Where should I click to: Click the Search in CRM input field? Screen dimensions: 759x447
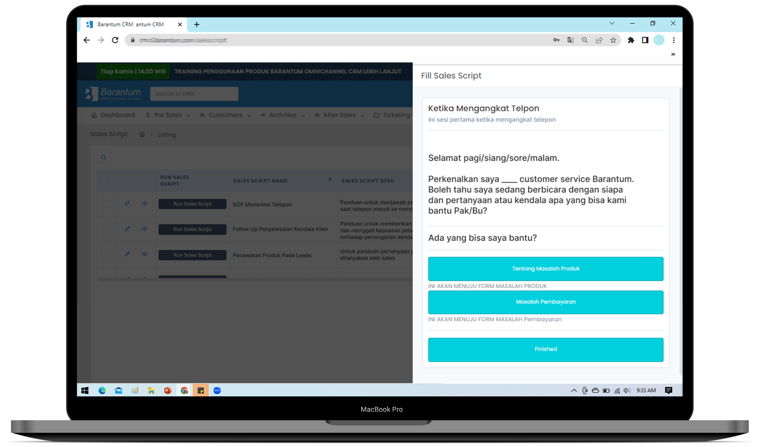[194, 94]
